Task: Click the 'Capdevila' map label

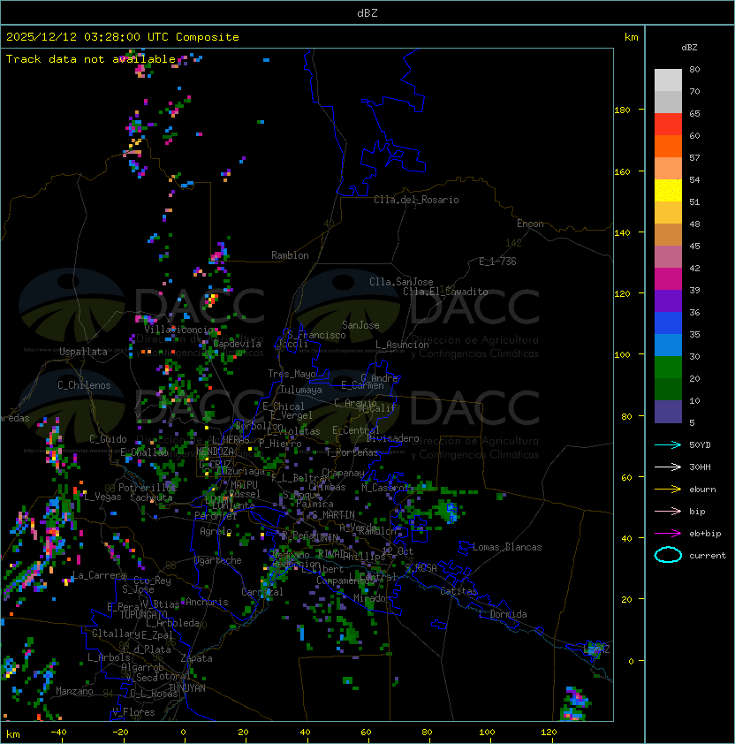Action: tap(238, 344)
